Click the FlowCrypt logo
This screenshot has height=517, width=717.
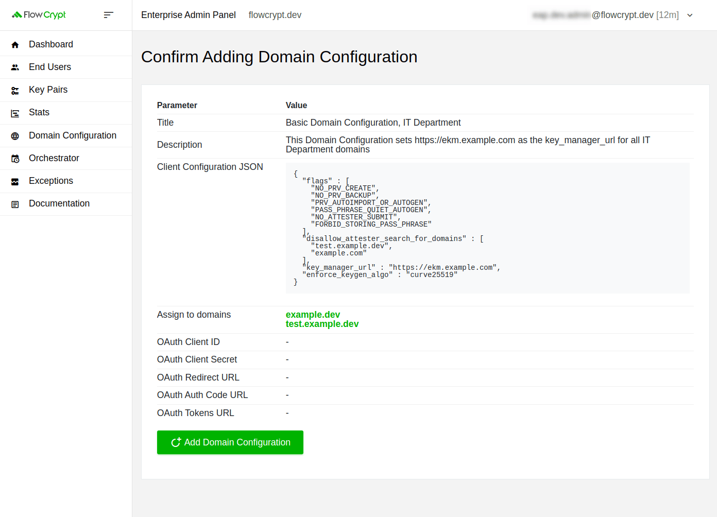click(39, 15)
